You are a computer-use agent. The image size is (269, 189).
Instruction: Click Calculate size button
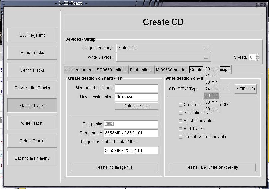[136, 106]
